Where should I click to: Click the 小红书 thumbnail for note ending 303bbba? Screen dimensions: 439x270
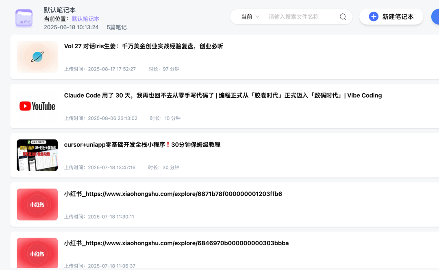point(37,253)
